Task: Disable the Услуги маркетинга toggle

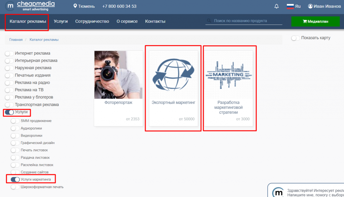Action: (15, 180)
